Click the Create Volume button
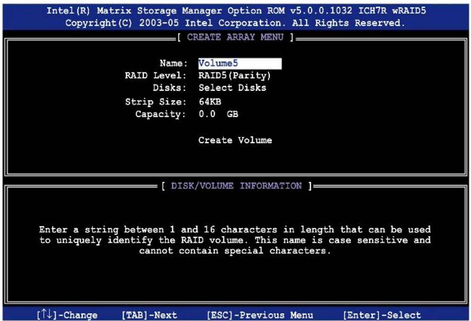The height and width of the screenshot is (321, 471). [235, 140]
